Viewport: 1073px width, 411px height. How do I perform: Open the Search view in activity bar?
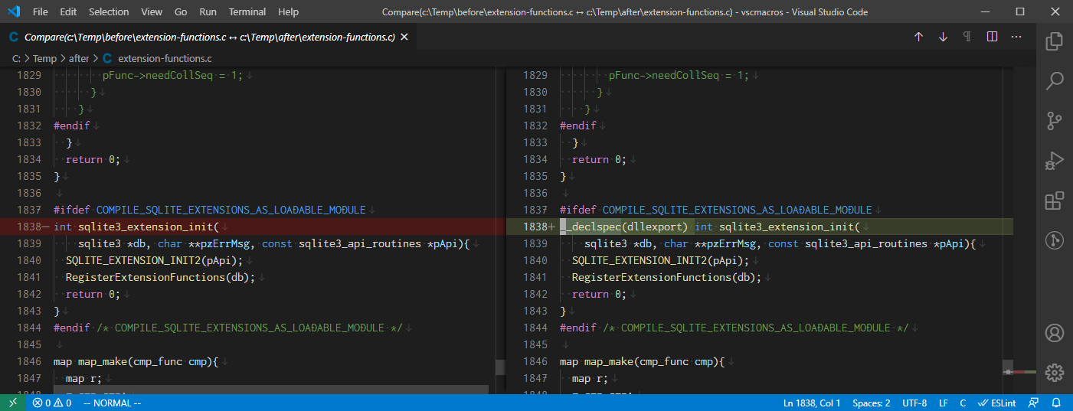click(x=1055, y=80)
